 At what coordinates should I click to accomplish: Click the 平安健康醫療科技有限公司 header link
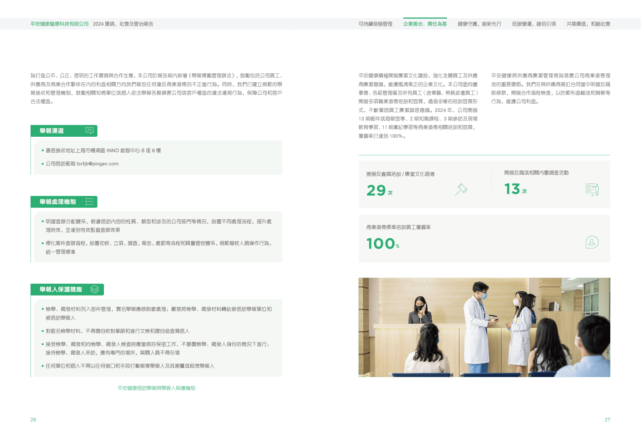tap(60, 24)
